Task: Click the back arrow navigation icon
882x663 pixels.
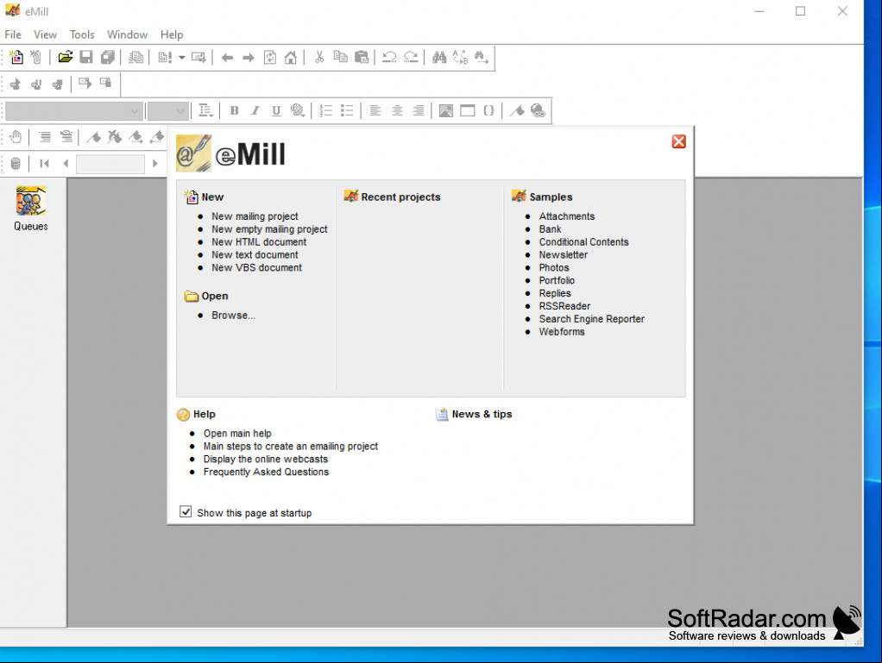Action: tap(227, 58)
